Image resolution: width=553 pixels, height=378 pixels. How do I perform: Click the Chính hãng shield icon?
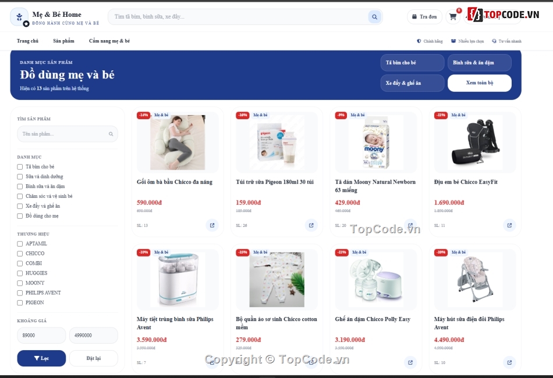pos(419,41)
